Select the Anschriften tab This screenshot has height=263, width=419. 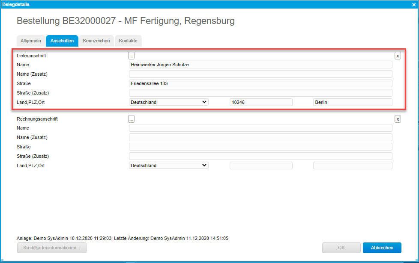62,41
